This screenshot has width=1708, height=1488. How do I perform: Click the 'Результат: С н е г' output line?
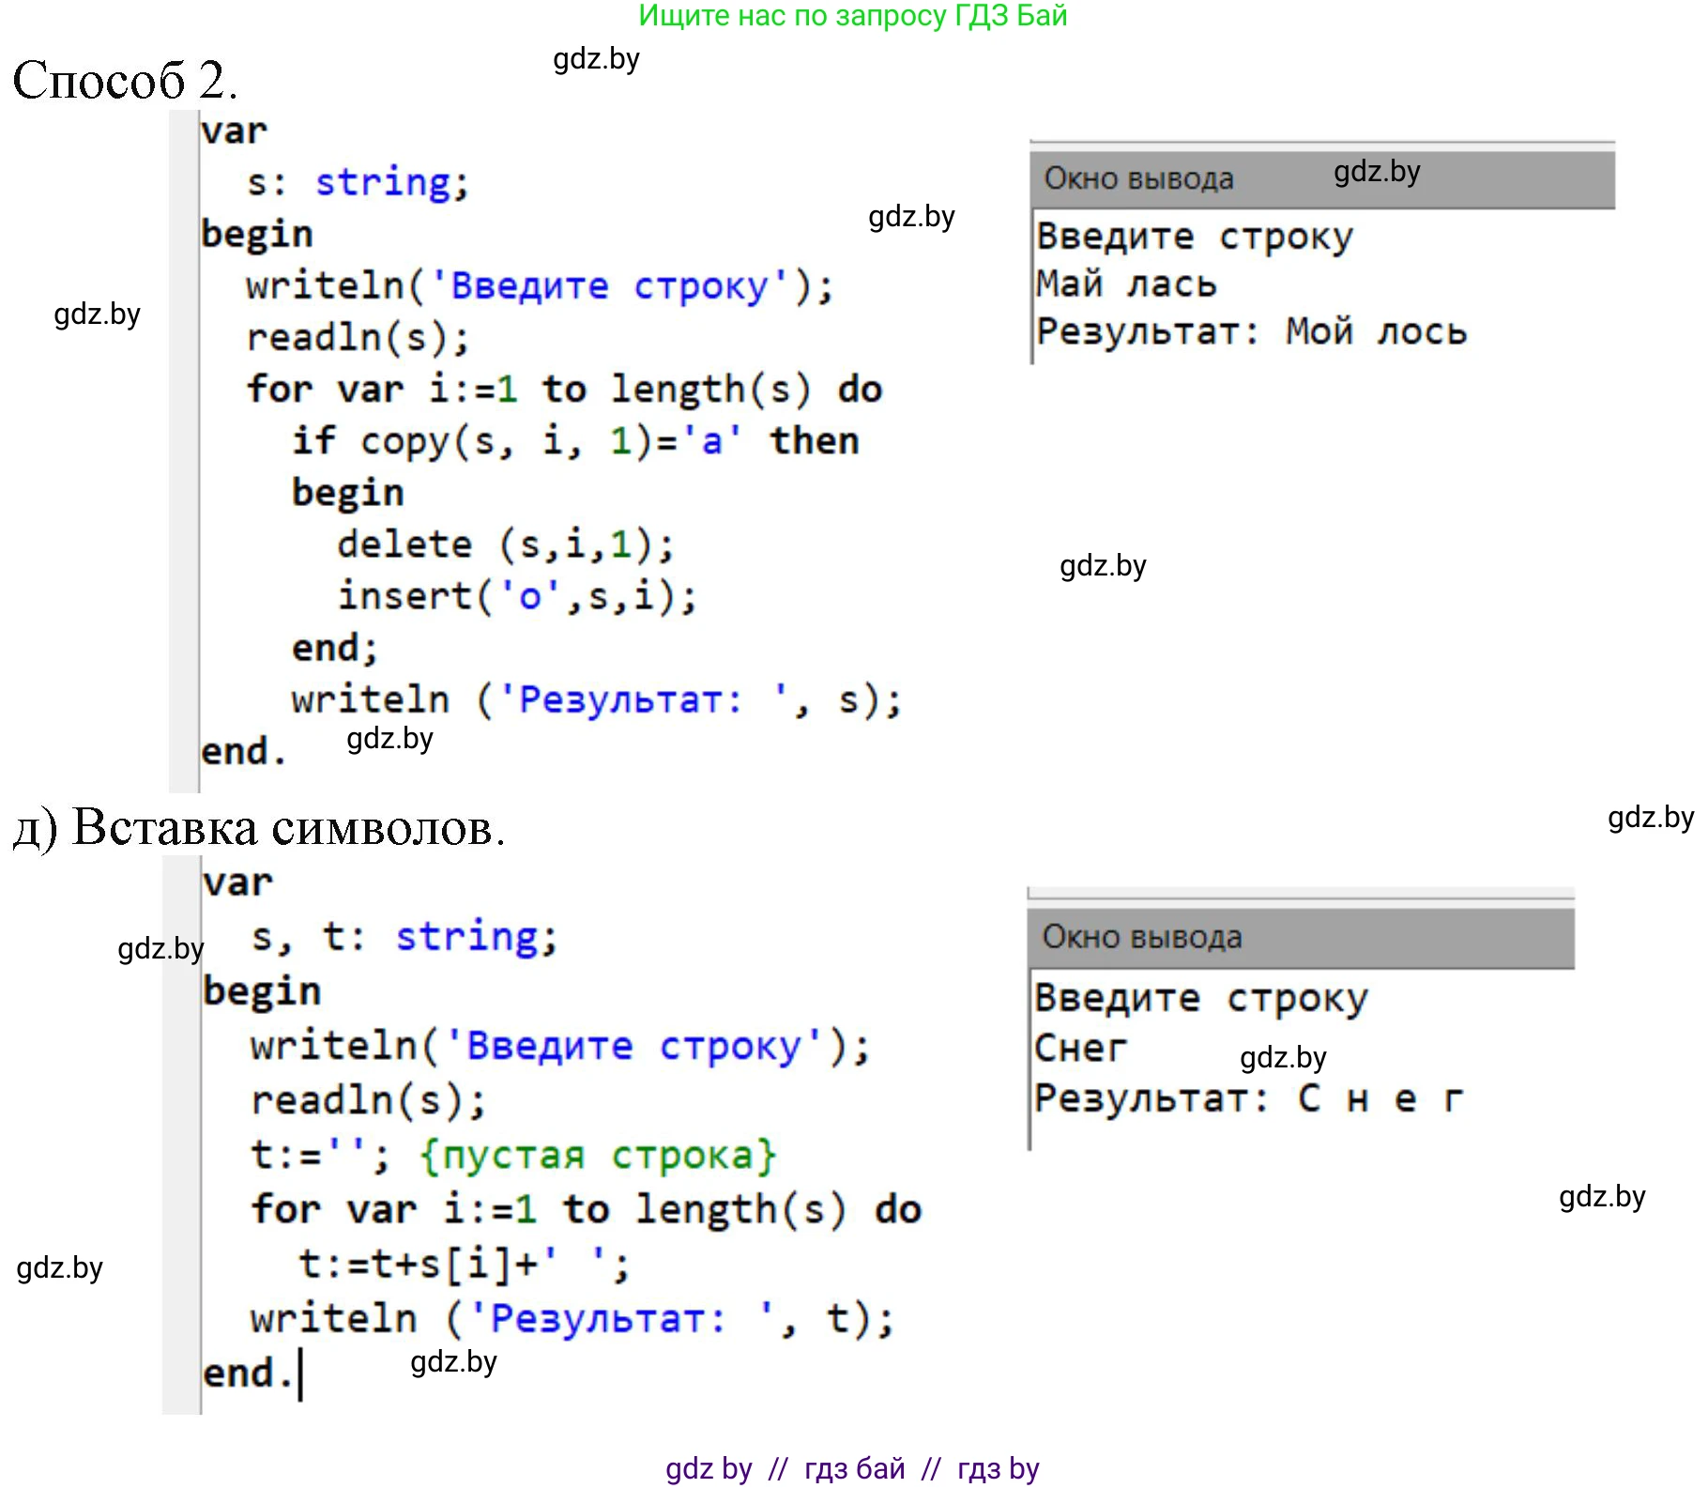pyautogui.click(x=1248, y=1098)
